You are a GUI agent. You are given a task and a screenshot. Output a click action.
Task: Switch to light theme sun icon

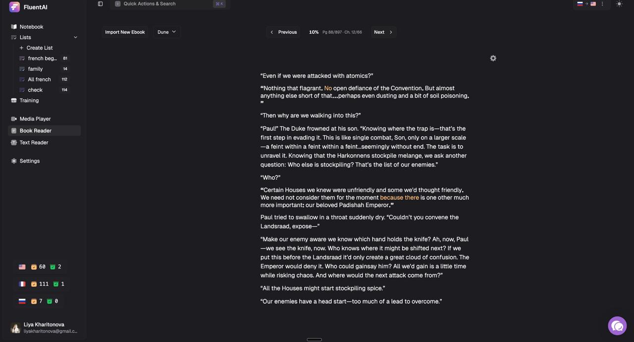tap(619, 4)
